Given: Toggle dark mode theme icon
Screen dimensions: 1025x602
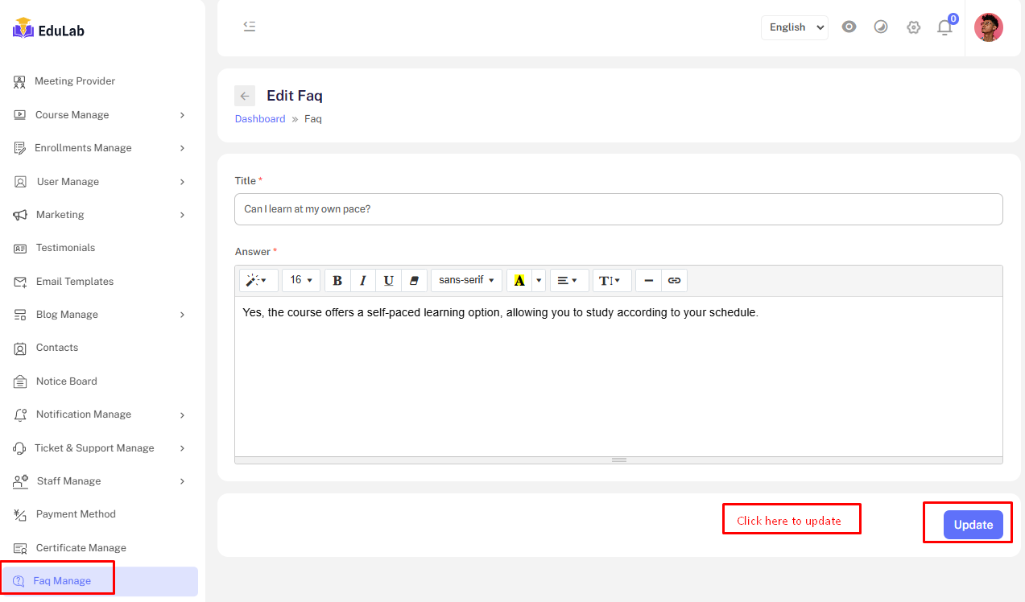Looking at the screenshot, I should (x=881, y=27).
